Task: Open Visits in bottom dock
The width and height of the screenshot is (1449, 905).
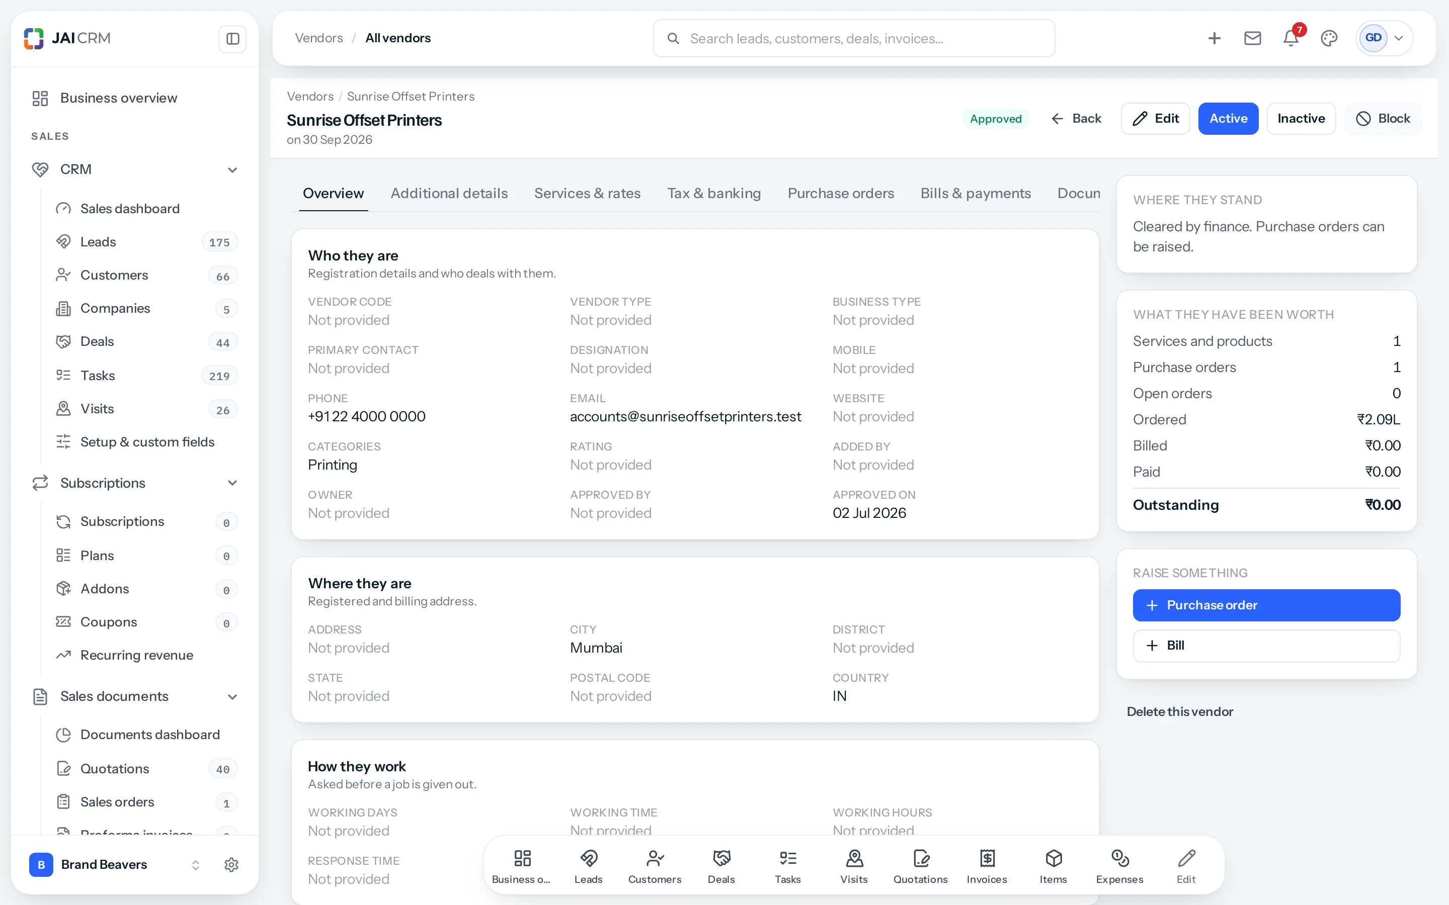Action: [854, 866]
